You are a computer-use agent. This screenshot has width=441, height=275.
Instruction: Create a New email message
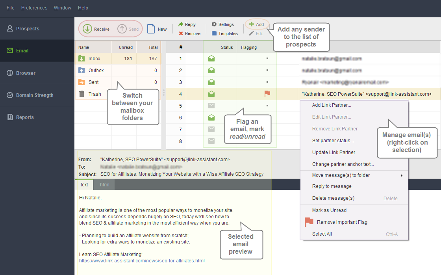point(157,29)
